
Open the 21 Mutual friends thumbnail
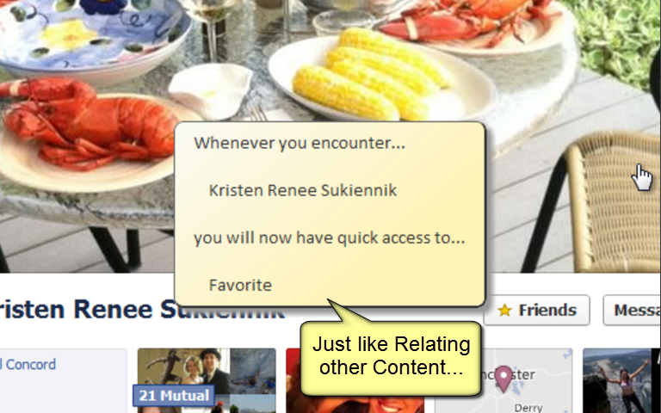(x=207, y=380)
